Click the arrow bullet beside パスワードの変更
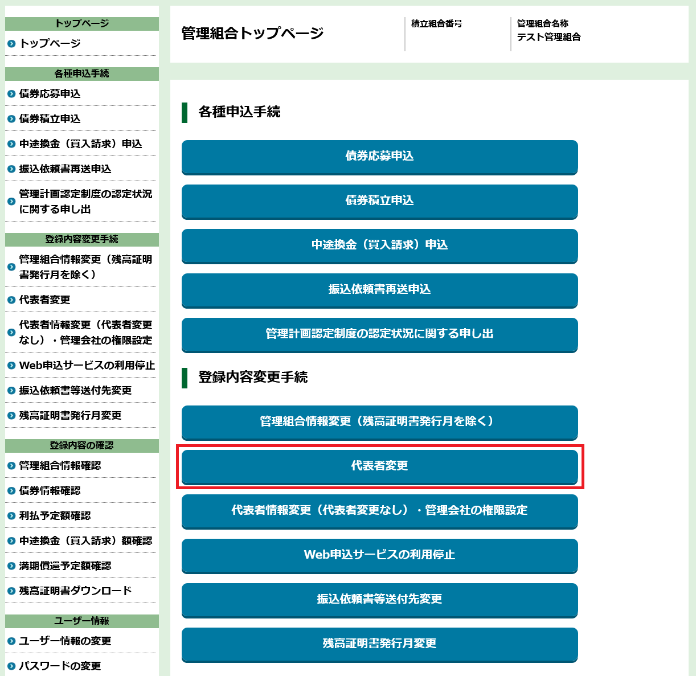Image resolution: width=696 pixels, height=676 pixels. (x=11, y=666)
